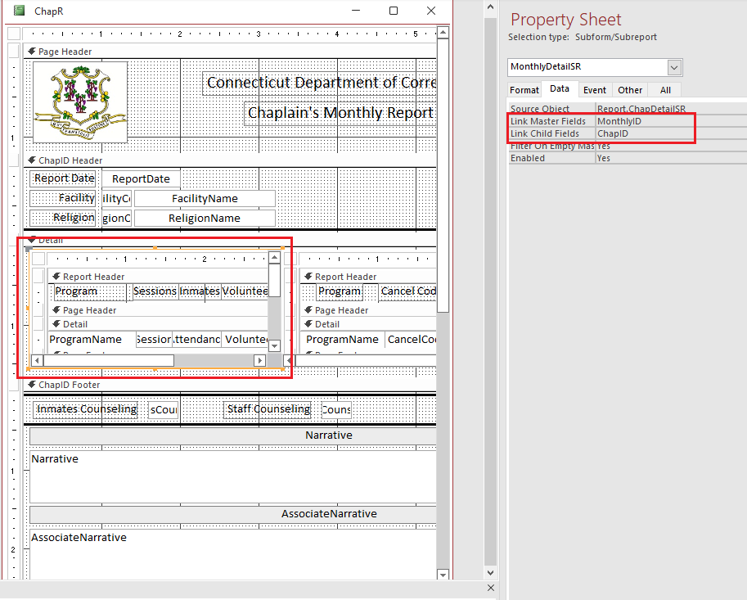This screenshot has width=747, height=600.
Task: Click the ChapR application icon in the title bar
Action: coord(18,11)
